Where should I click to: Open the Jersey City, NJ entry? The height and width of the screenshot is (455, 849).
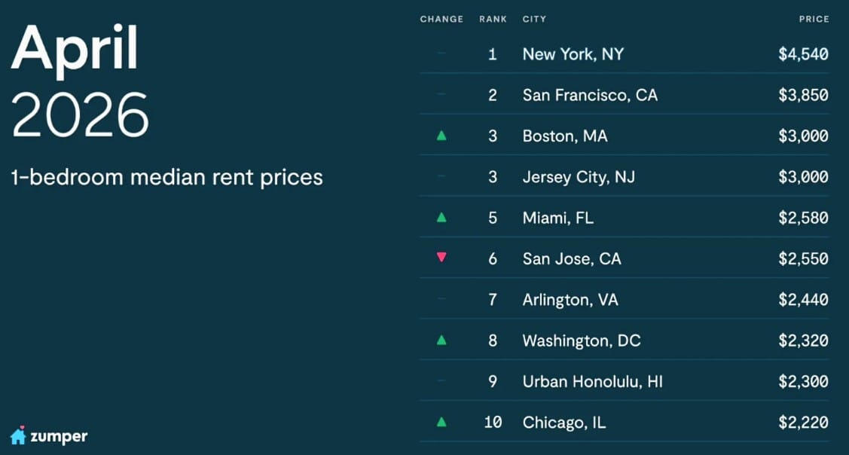pos(580,177)
